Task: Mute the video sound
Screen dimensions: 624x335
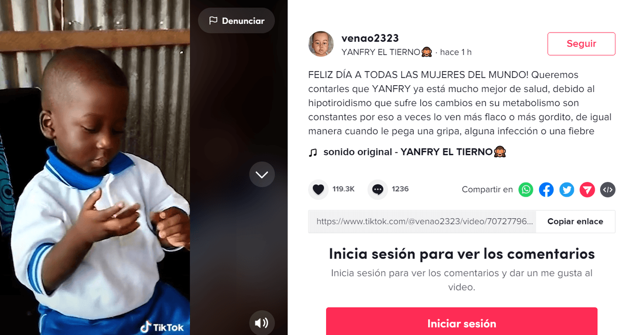Action: 262,323
